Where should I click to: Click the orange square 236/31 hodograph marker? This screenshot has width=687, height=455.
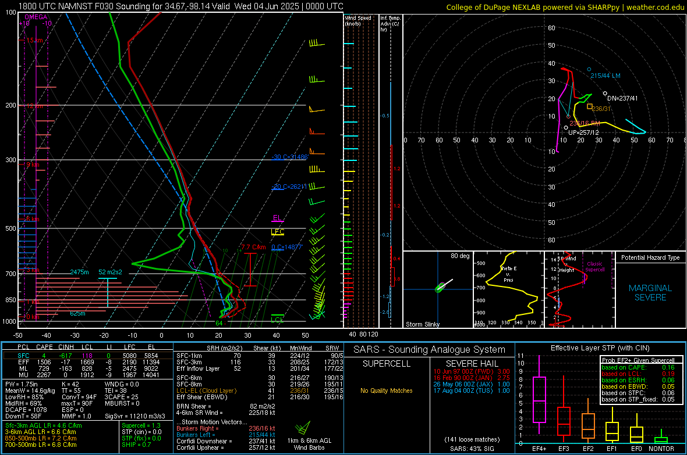pyautogui.click(x=590, y=106)
